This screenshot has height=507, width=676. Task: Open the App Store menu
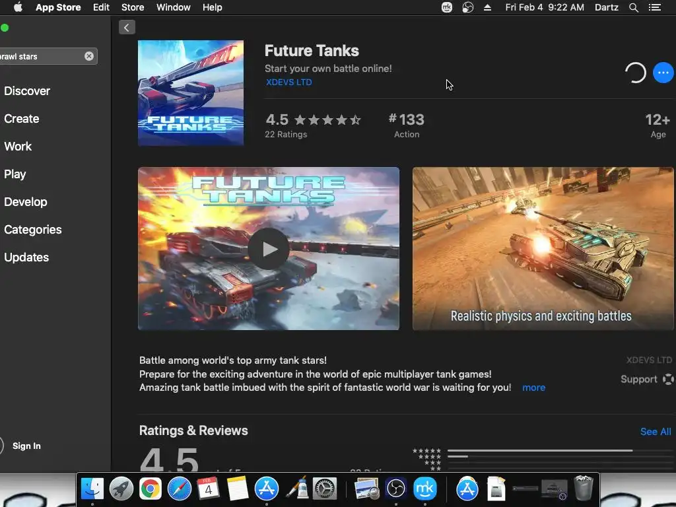58,7
